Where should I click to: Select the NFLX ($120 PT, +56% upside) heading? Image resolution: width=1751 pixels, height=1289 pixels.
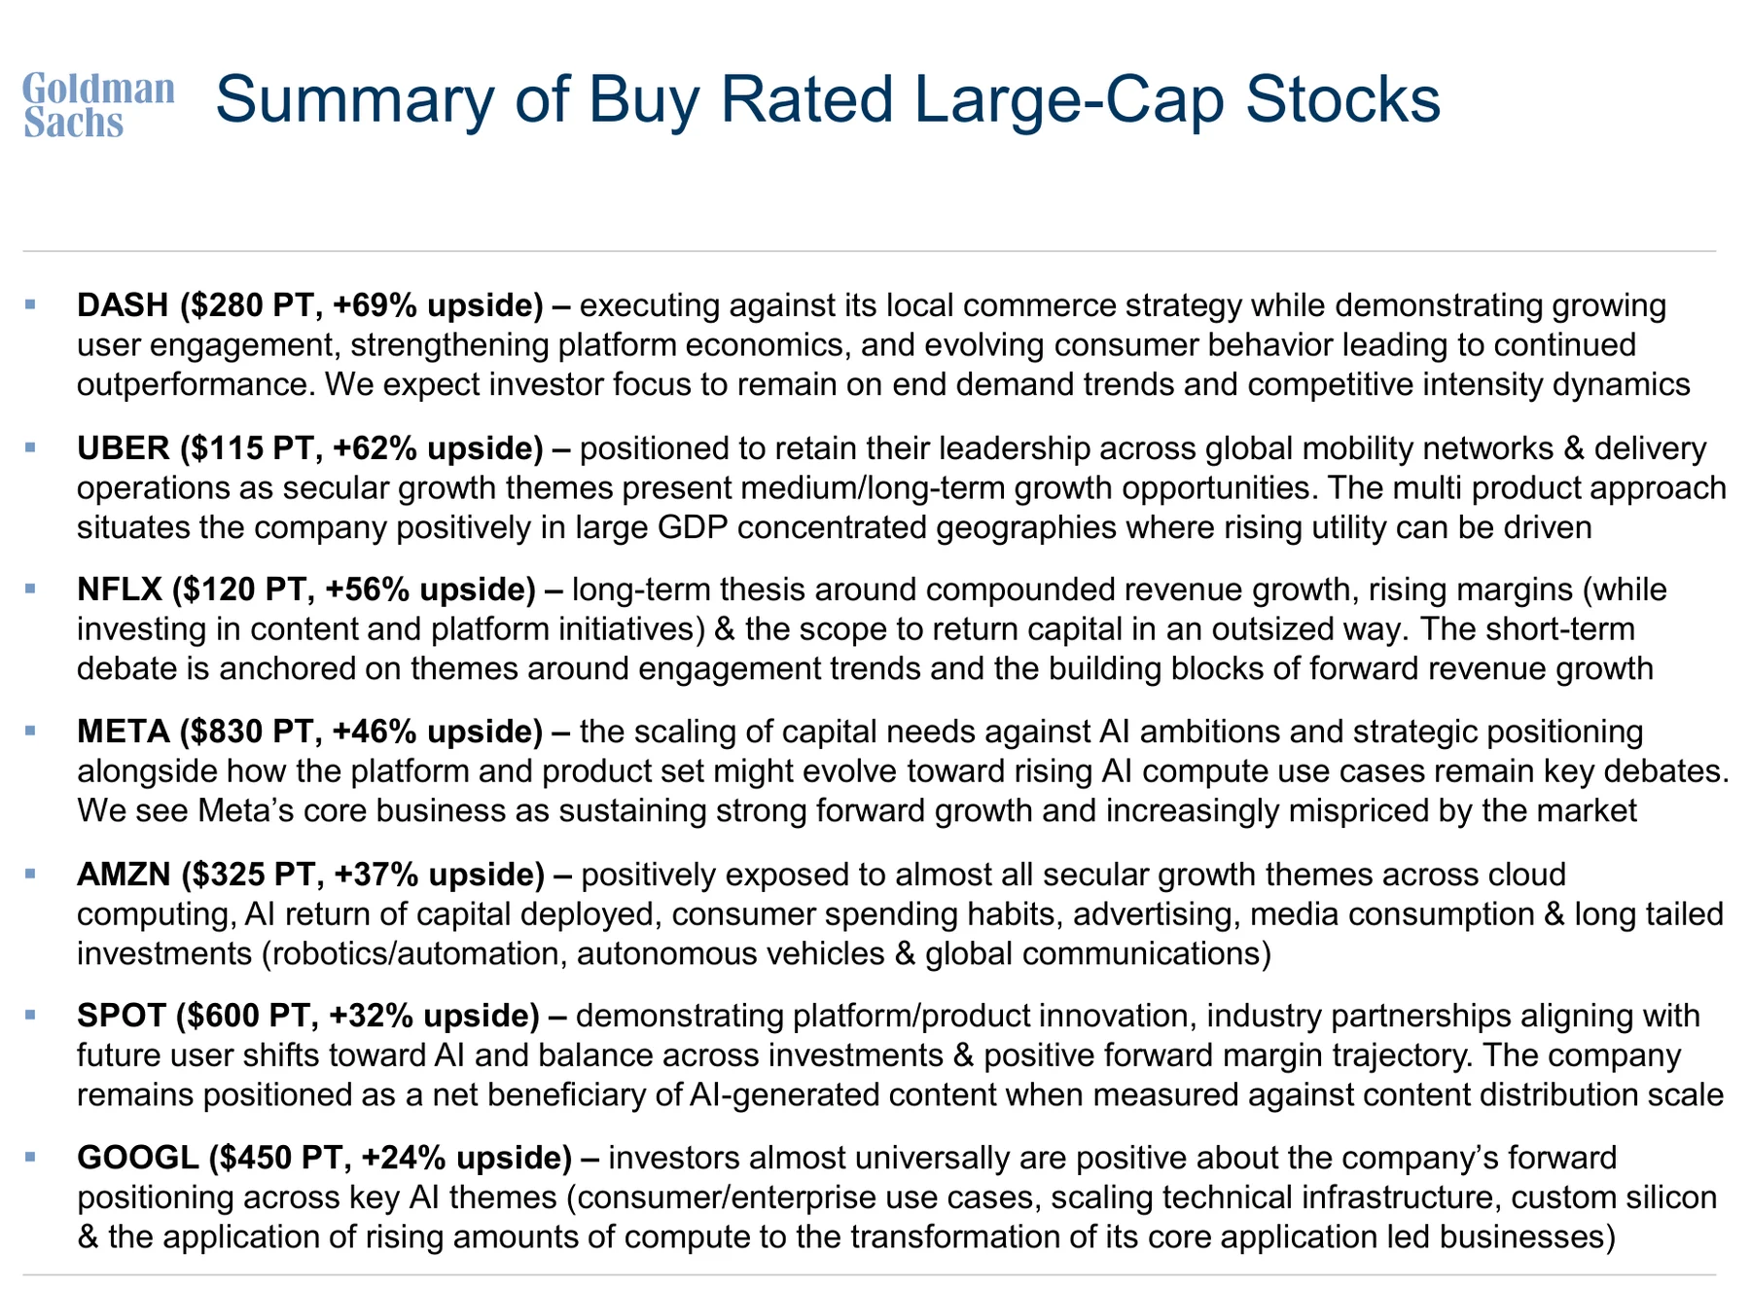click(x=306, y=590)
